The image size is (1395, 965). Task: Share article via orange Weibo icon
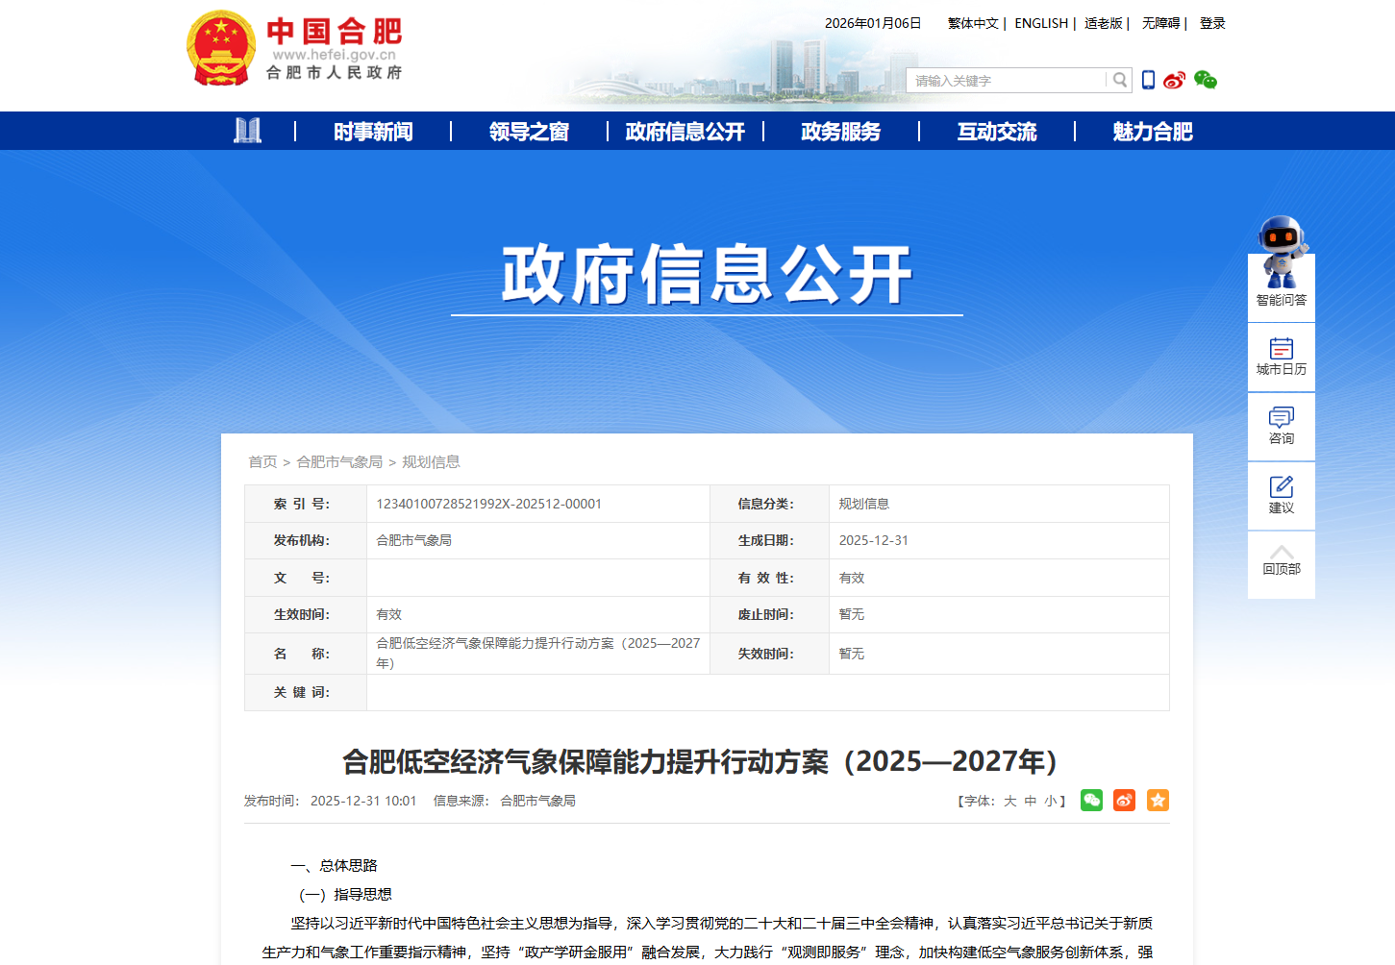tap(1124, 800)
